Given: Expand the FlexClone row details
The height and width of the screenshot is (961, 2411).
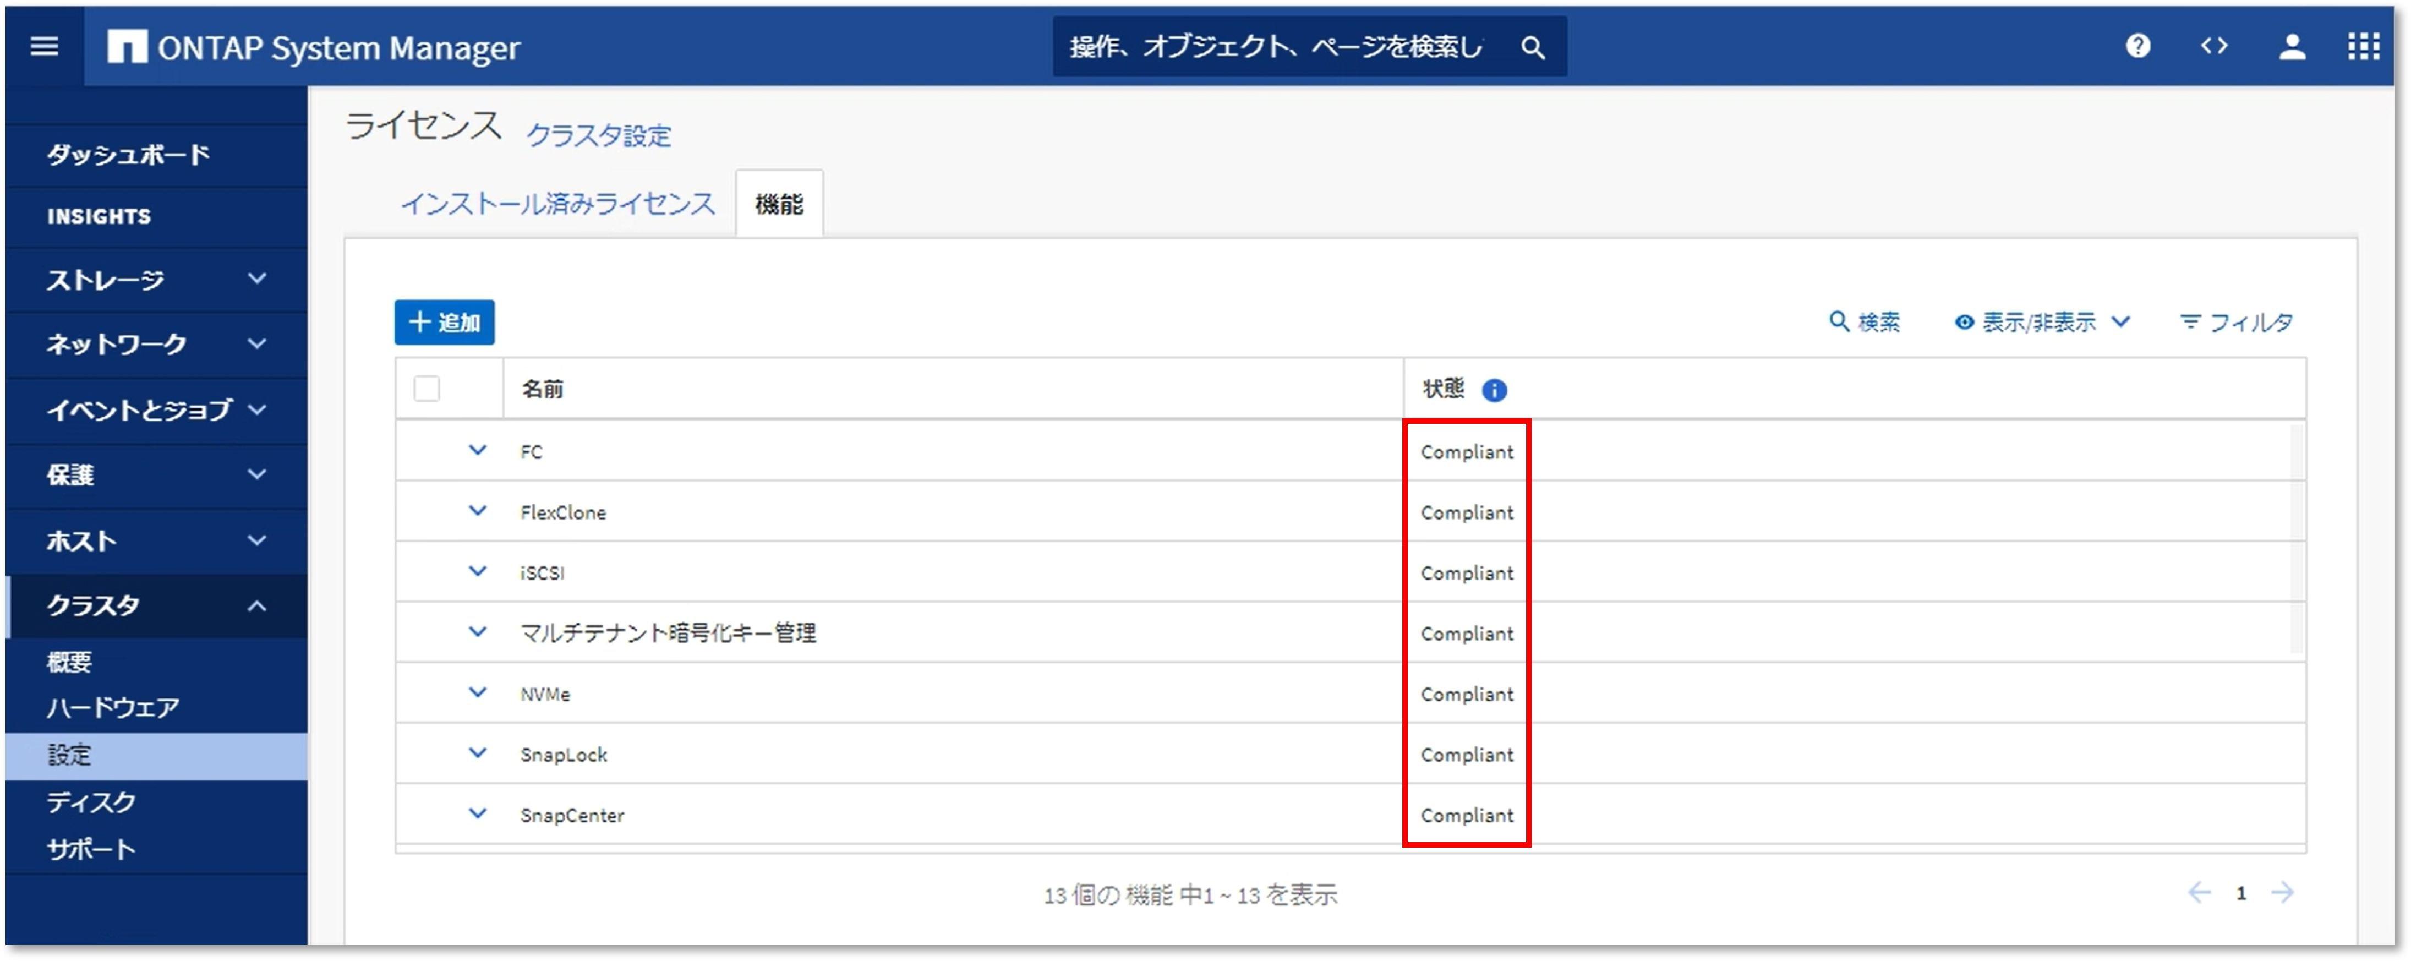Looking at the screenshot, I should point(477,511).
